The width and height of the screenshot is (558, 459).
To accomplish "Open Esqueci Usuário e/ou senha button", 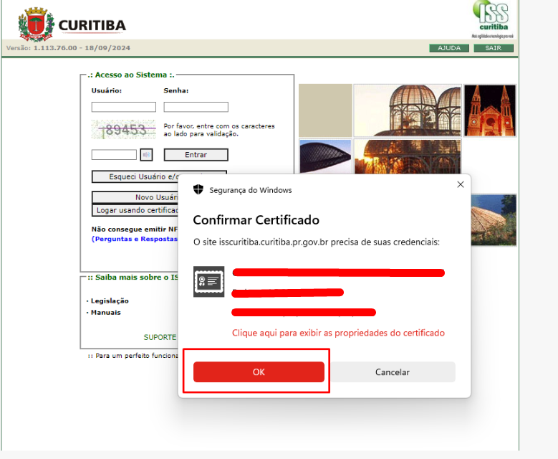I will [135, 176].
